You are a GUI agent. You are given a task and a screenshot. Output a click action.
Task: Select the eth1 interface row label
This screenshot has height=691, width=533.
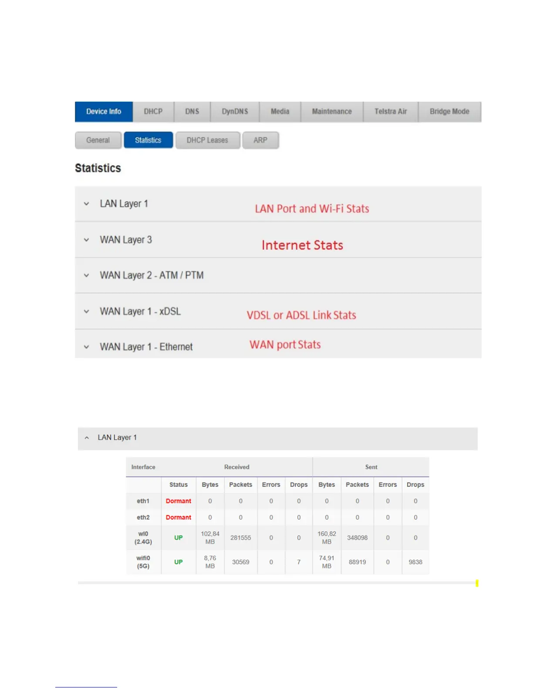coord(143,501)
